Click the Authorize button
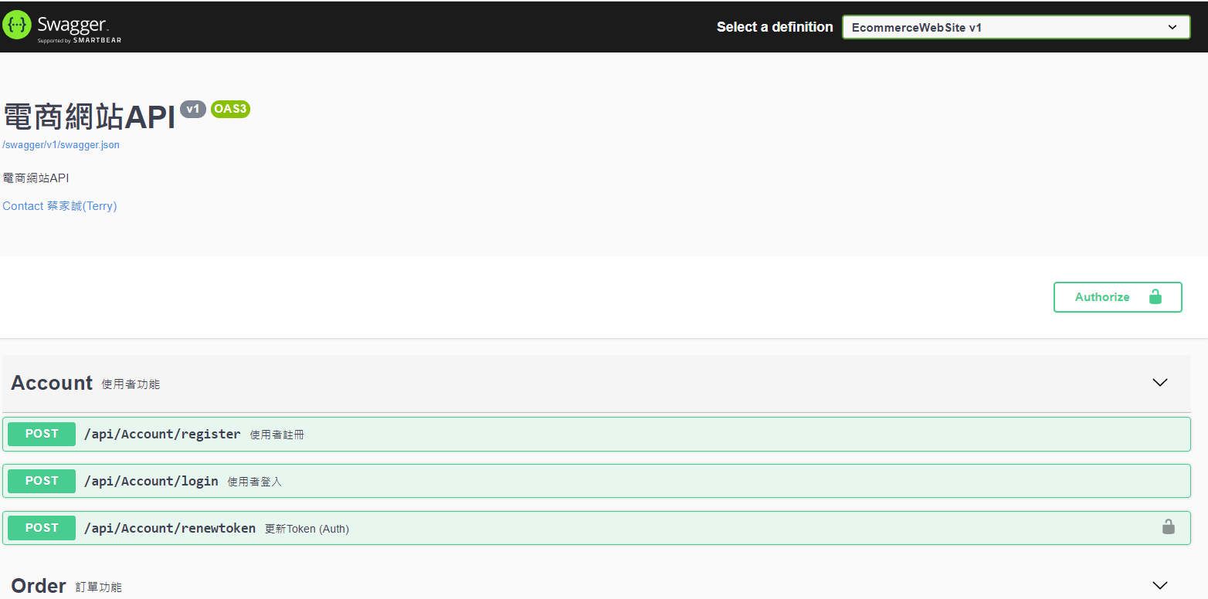Image resolution: width=1208 pixels, height=599 pixels. 1118,297
